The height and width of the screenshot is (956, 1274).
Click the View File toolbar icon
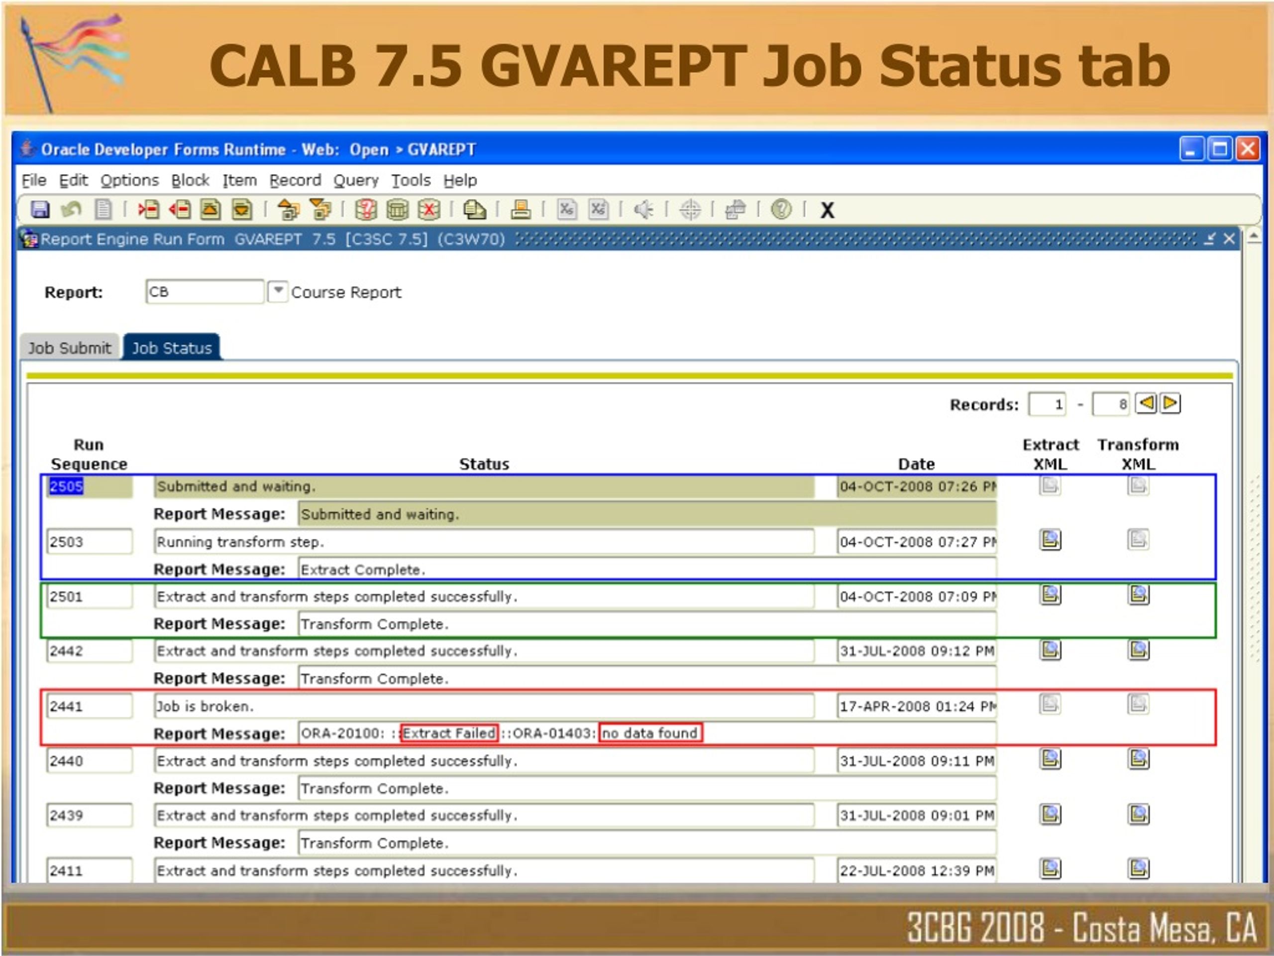click(x=475, y=209)
